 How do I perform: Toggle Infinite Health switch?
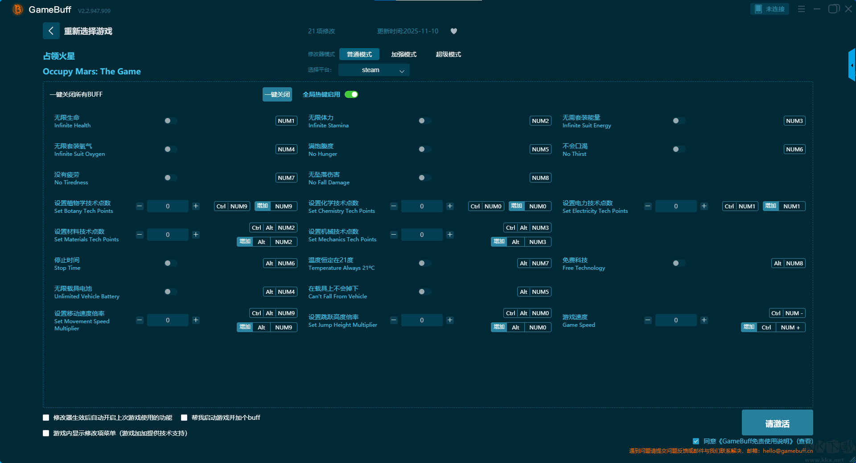point(171,121)
